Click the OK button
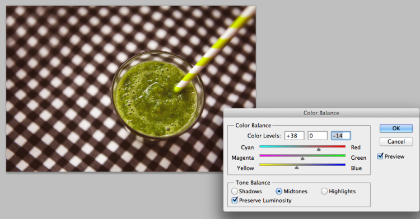Screen dimensions: 420x219 tap(396, 128)
